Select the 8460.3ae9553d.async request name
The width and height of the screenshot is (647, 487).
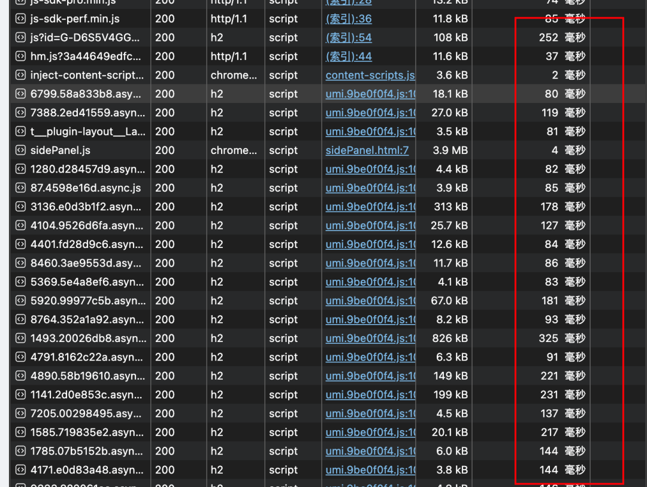pyautogui.click(x=86, y=263)
